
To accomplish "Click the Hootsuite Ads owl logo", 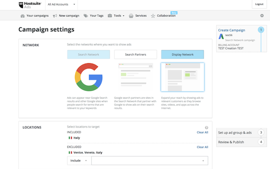I will [21, 5].
